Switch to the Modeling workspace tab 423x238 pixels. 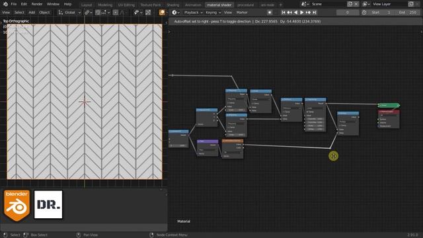[105, 5]
